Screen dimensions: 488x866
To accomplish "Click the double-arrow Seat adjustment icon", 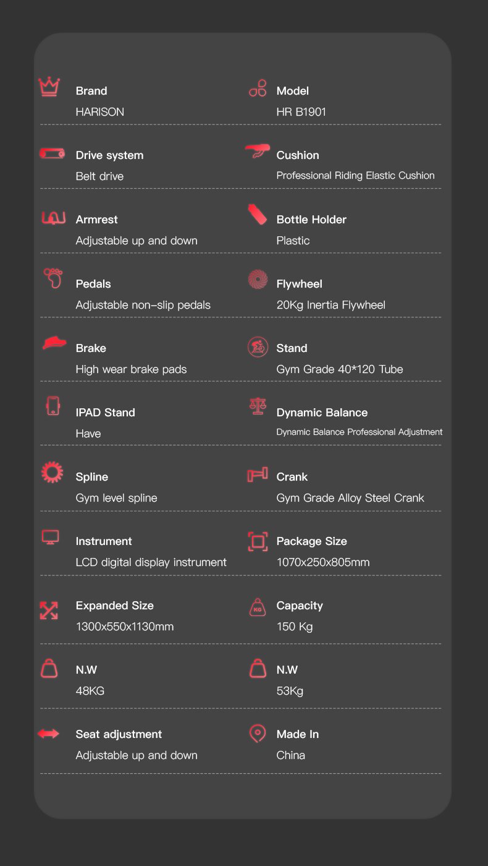I will point(49,734).
